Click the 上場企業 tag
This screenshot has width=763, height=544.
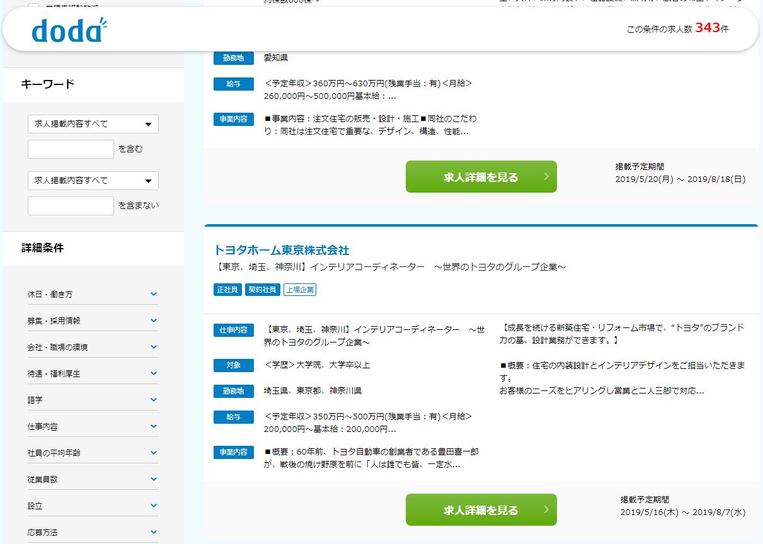299,290
